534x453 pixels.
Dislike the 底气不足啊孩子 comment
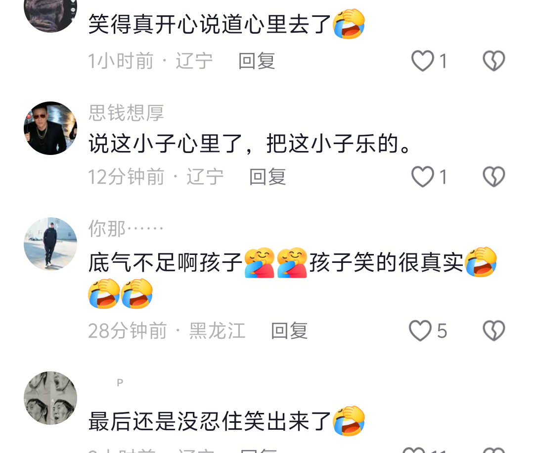[493, 331]
